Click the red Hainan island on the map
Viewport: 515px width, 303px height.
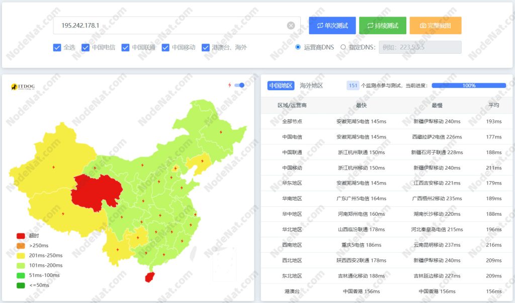point(150,277)
